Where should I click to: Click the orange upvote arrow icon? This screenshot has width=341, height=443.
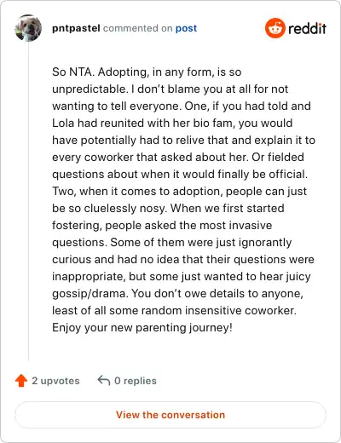[21, 381]
